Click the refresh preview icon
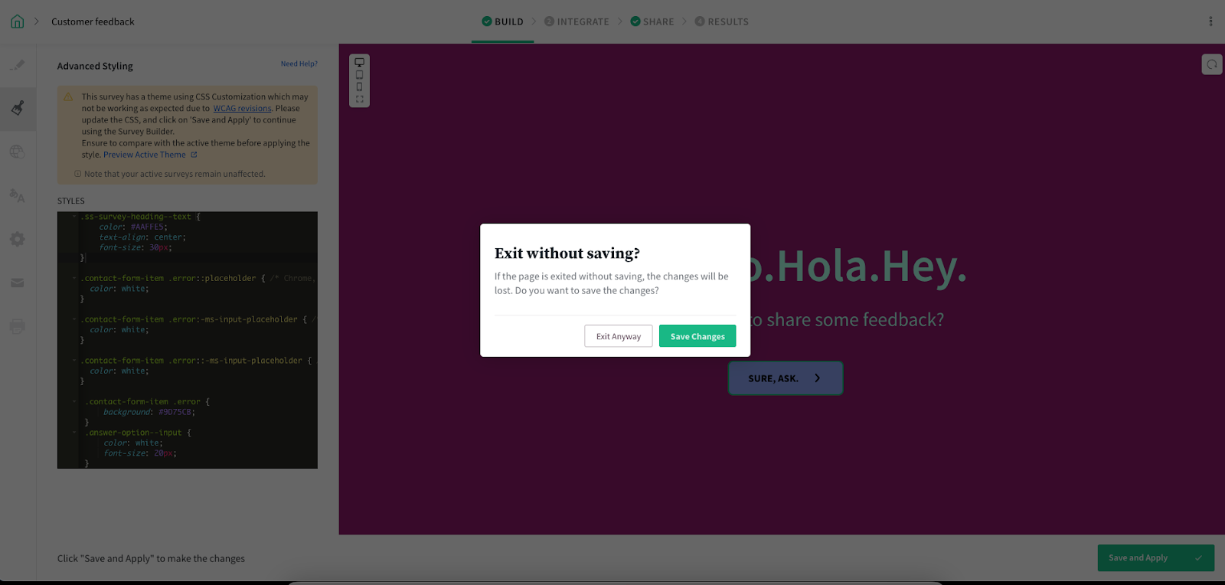The width and height of the screenshot is (1225, 585). [1211, 64]
